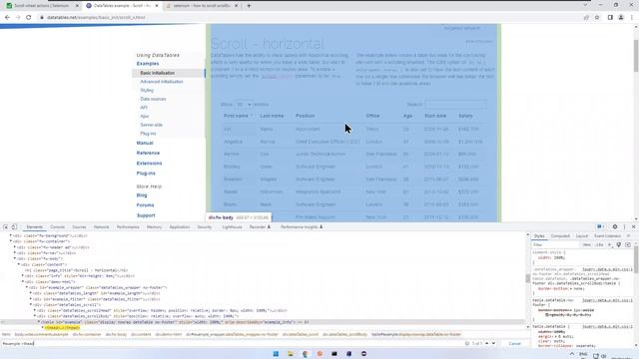639x359 pixels.
Task: Open the DevTools settings gear
Action: 615,226
